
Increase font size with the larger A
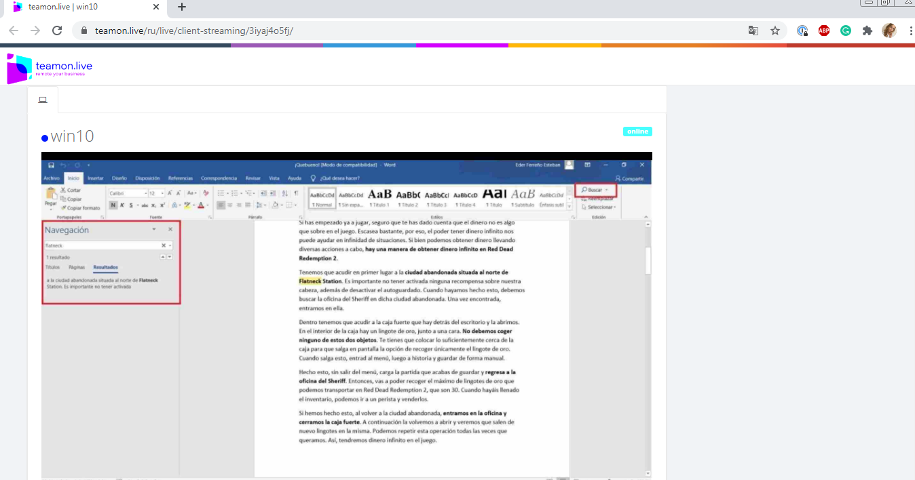pos(170,193)
